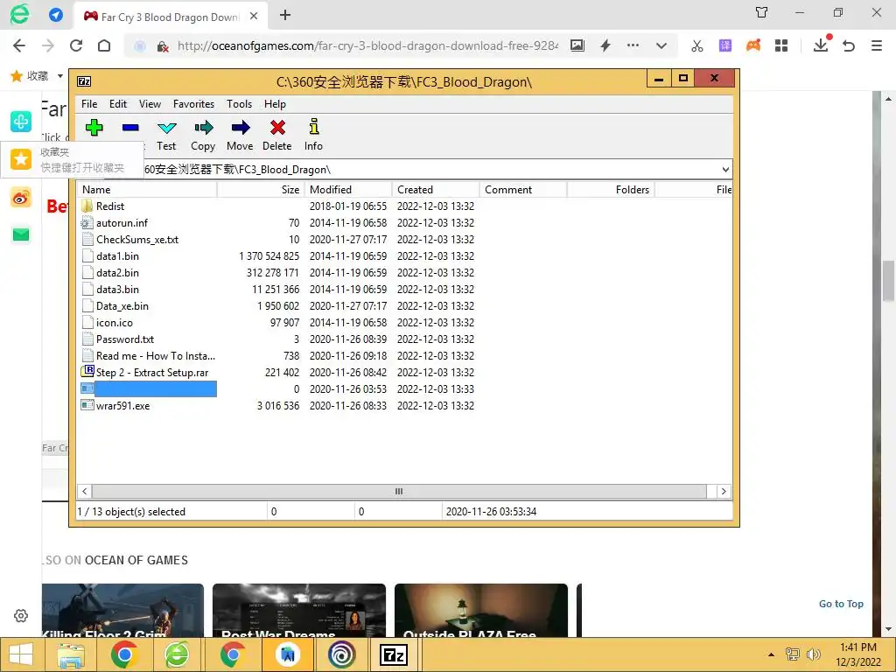Click the lightning speed mode icon

605,45
